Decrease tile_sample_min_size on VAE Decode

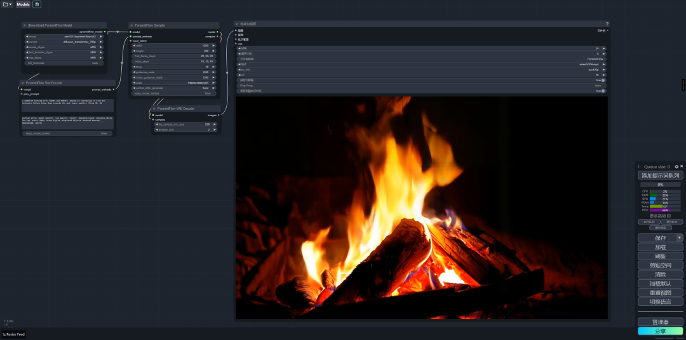(x=157, y=124)
